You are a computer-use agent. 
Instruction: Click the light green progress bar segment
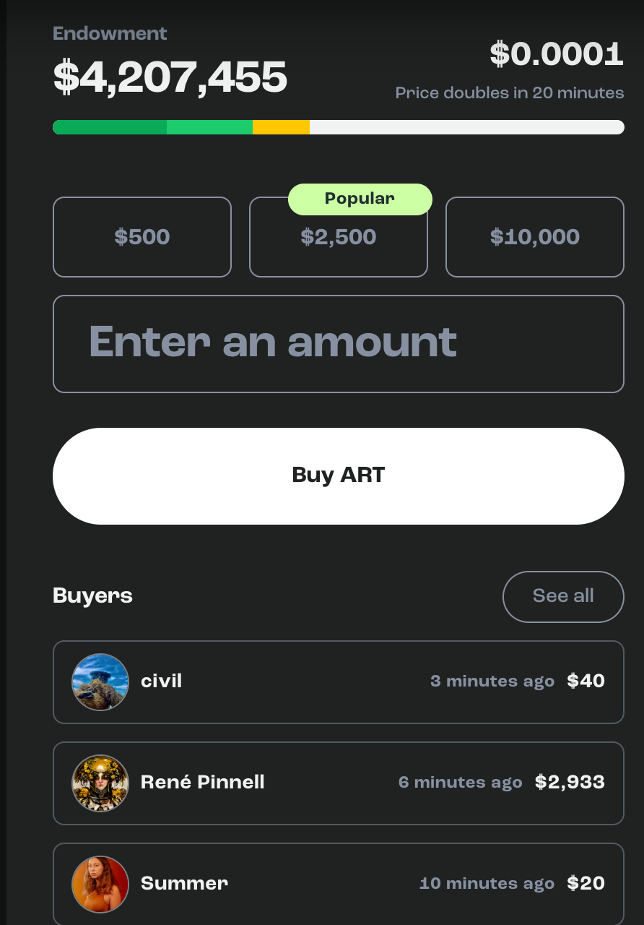[x=209, y=127]
